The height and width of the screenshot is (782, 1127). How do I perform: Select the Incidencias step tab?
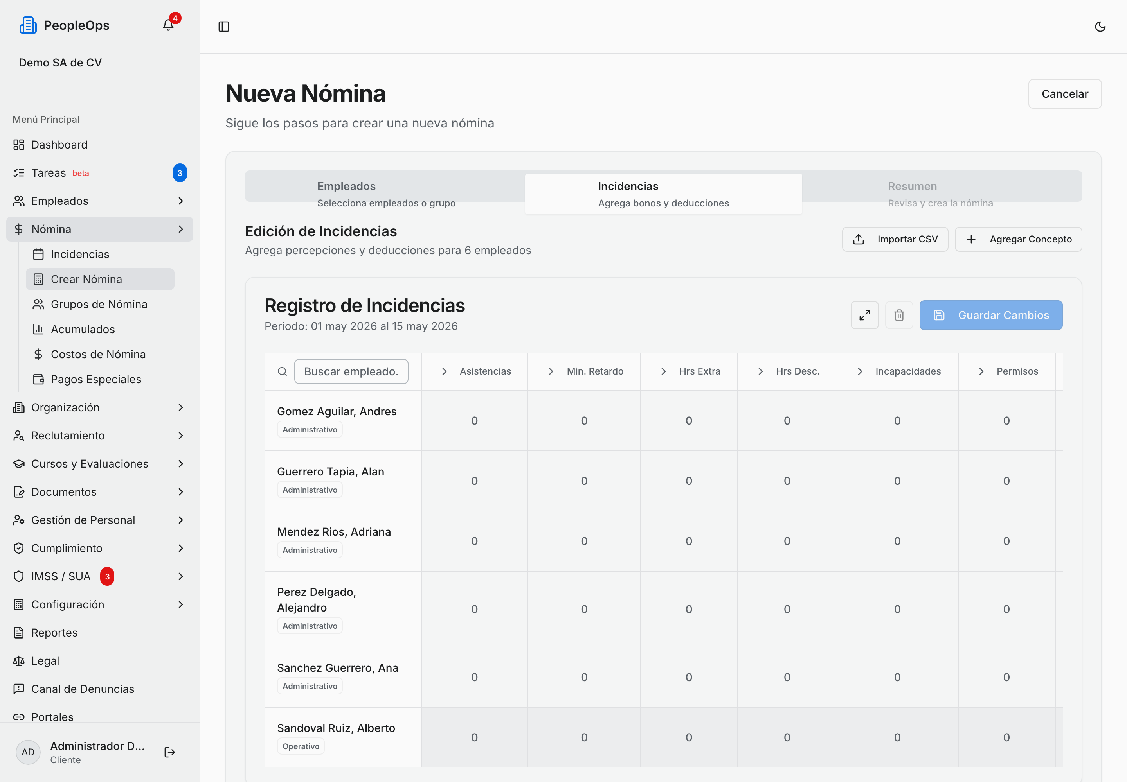coord(664,194)
